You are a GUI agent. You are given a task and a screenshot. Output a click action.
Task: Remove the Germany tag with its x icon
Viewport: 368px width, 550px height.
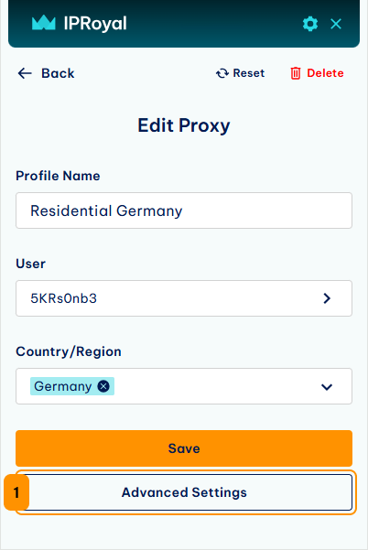click(103, 386)
